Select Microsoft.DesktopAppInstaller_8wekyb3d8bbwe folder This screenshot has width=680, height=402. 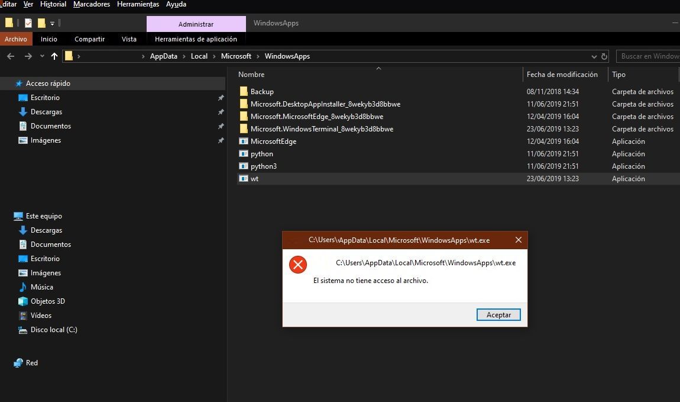pos(325,104)
